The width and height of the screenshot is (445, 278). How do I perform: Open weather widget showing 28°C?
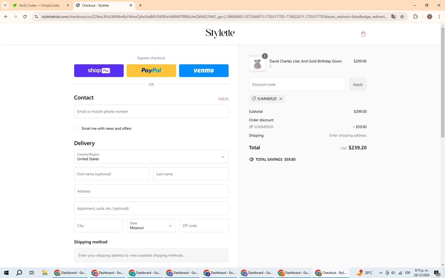(x=365, y=273)
